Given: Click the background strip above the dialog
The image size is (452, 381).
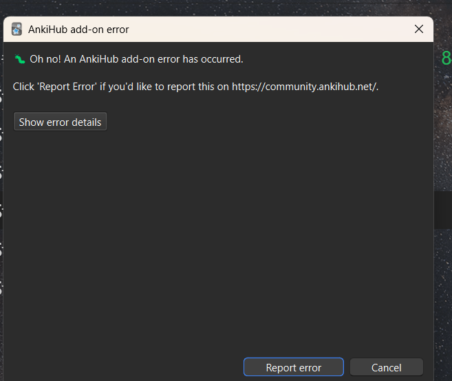Looking at the screenshot, I should coord(220,8).
